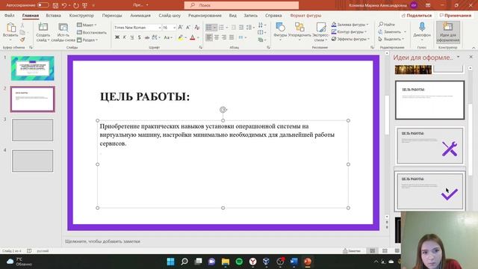
Task: Click the Примечания (Comments) button
Action: click(456, 15)
